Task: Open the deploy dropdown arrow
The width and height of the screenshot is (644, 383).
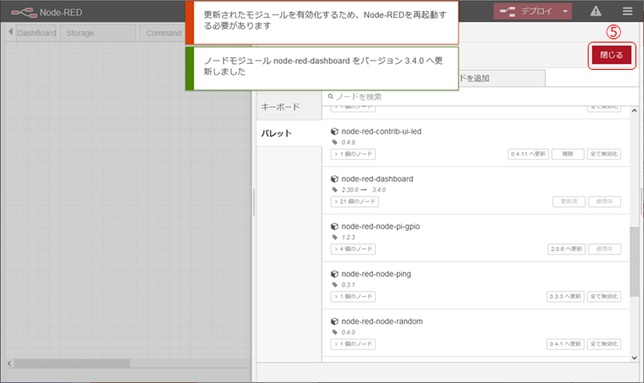Action: click(x=566, y=12)
